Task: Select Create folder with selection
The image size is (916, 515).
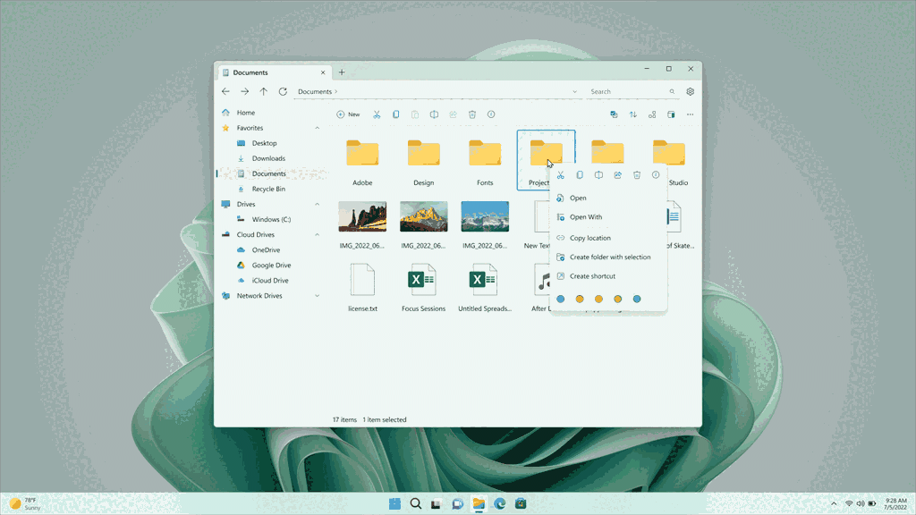Action: point(609,257)
